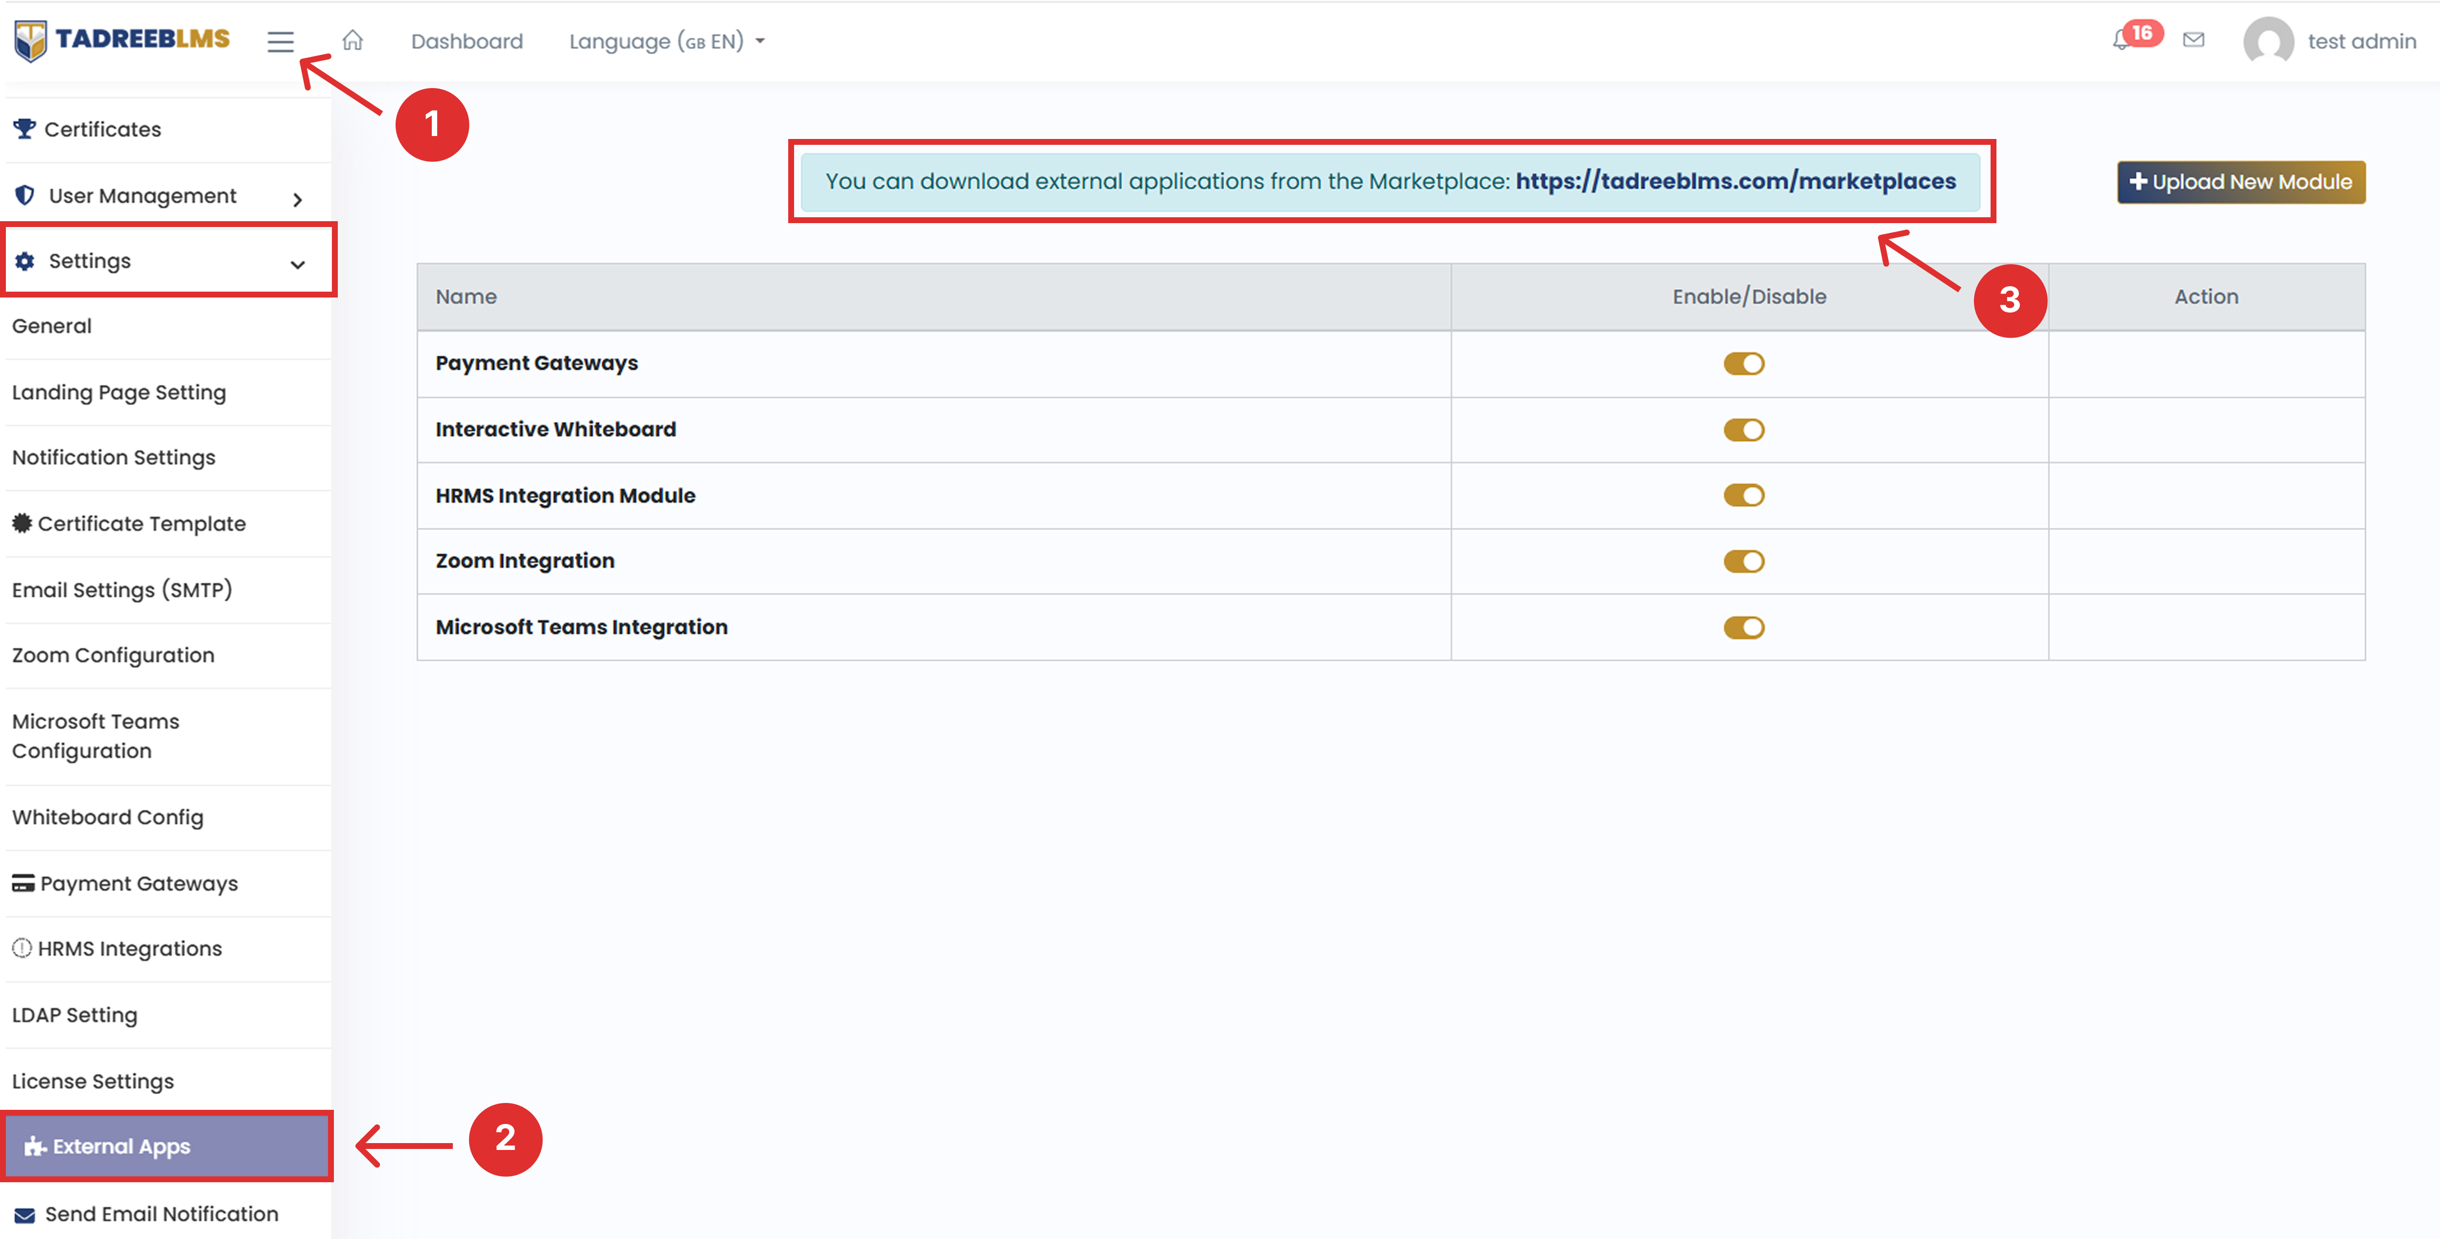This screenshot has width=2440, height=1239.
Task: Click the External Apps puzzle icon
Action: coord(35,1146)
